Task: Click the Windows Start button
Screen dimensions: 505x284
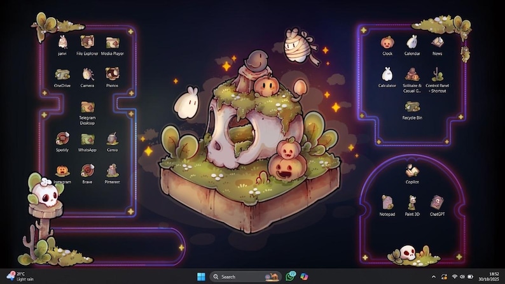Action: pyautogui.click(x=201, y=276)
